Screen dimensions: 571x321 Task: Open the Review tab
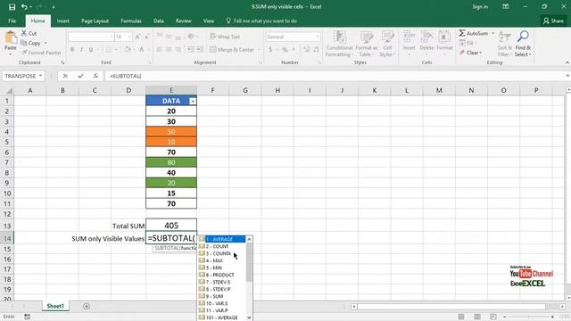(184, 21)
